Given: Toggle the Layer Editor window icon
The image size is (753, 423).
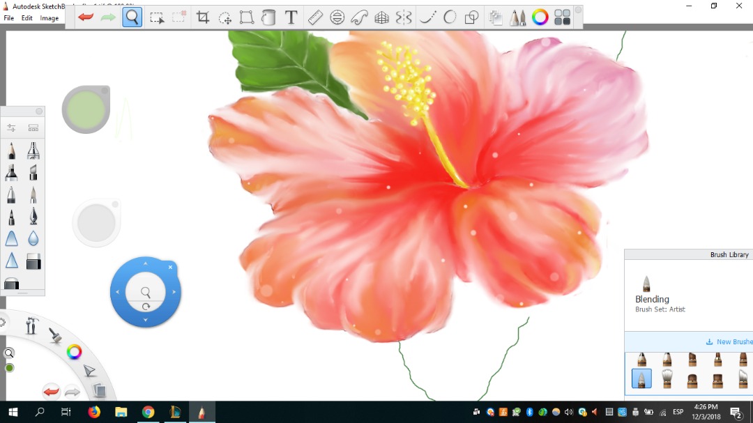Looking at the screenshot, I should (x=495, y=17).
